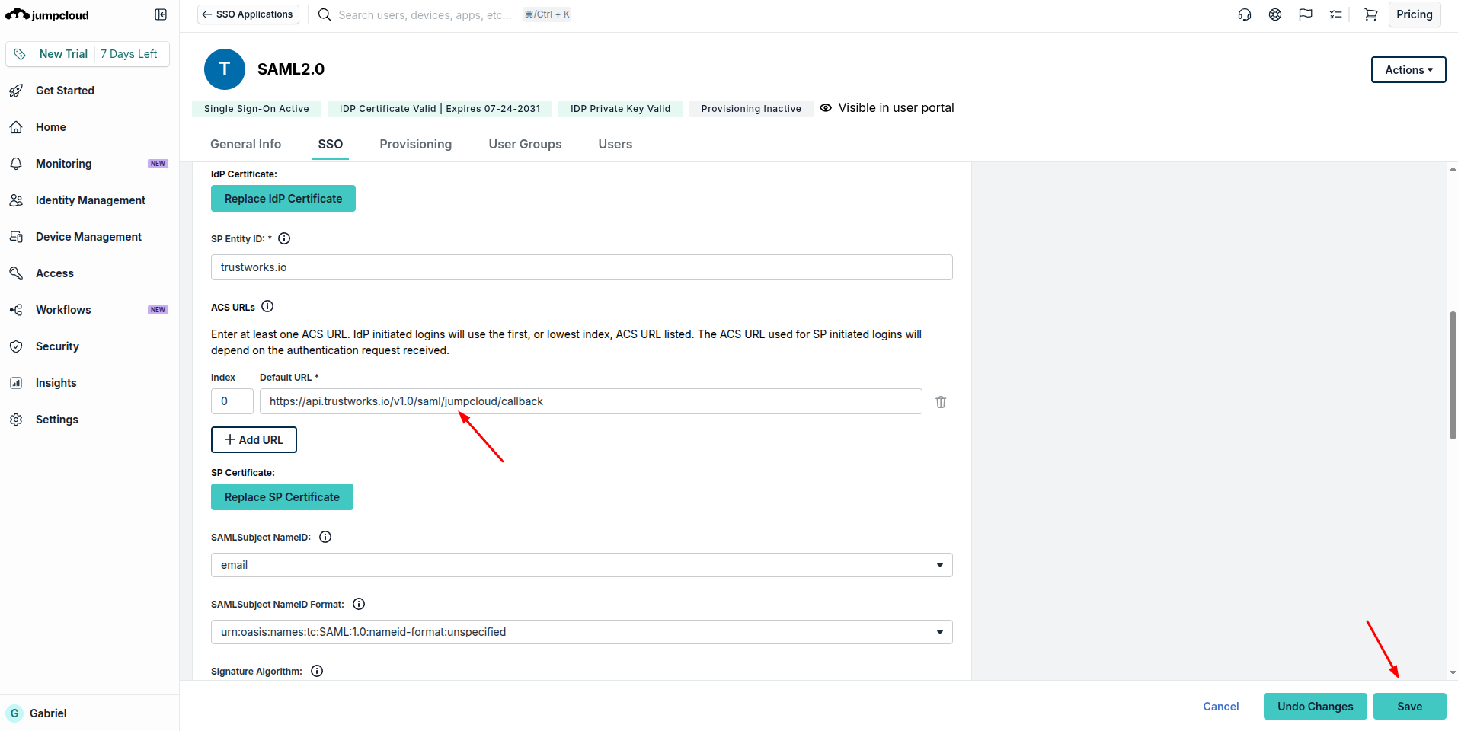Click the Provisioning Inactive badge
This screenshot has height=731, width=1458.
751,109
